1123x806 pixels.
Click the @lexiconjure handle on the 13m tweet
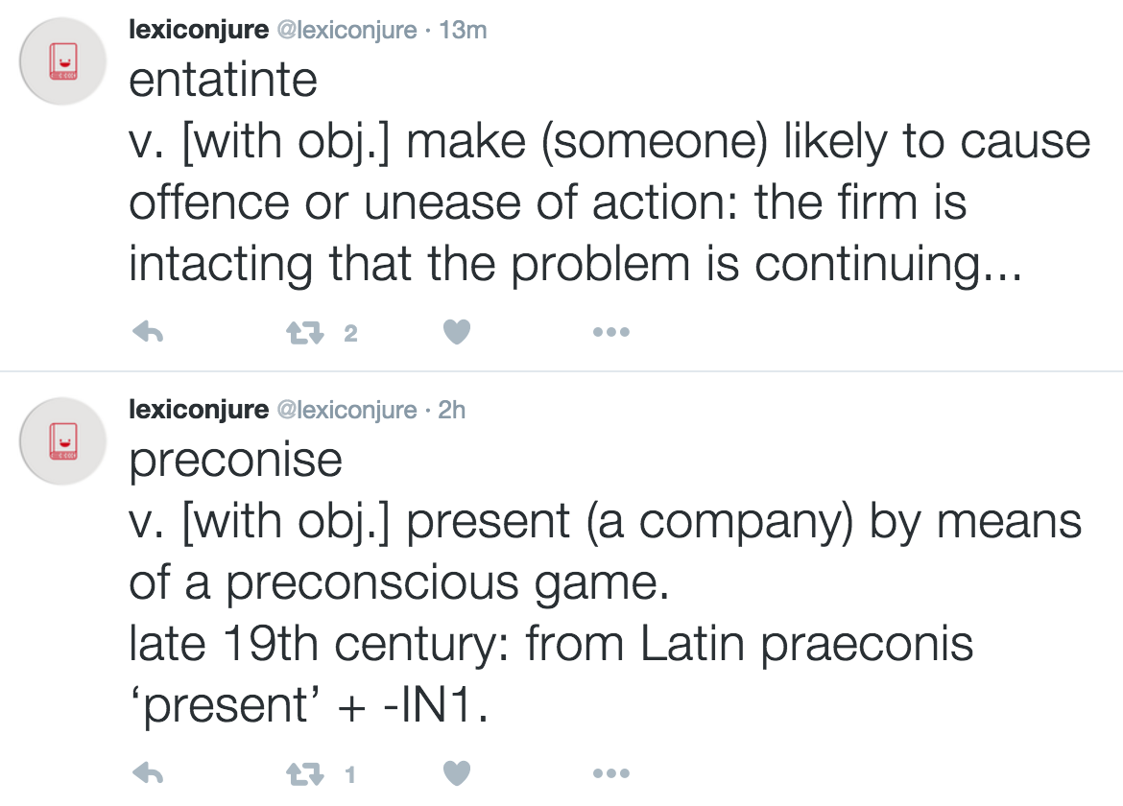point(346,31)
